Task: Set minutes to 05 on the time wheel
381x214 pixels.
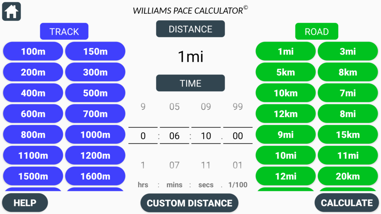Action: (x=174, y=107)
